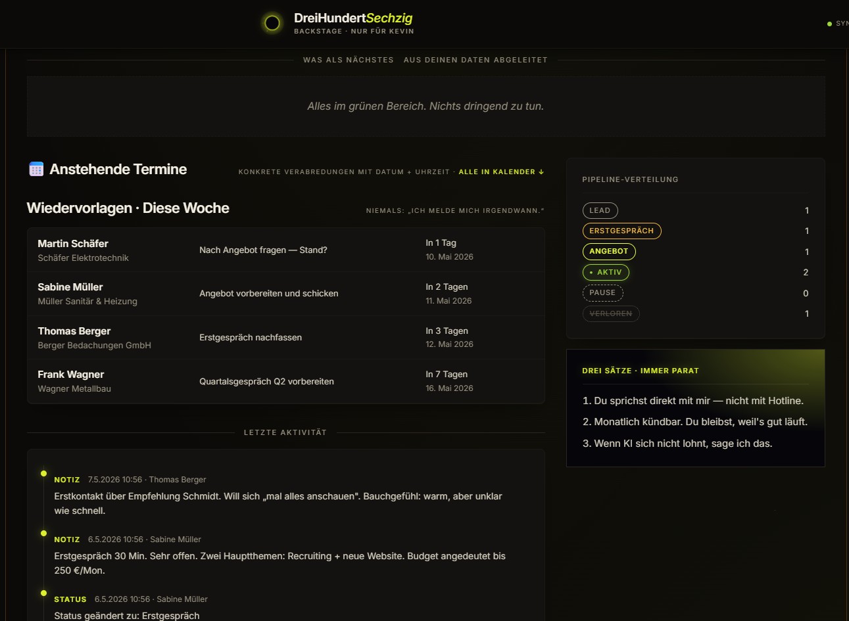This screenshot has height=621, width=849.
Task: Select the PAUSE pipeline badge
Action: (602, 293)
